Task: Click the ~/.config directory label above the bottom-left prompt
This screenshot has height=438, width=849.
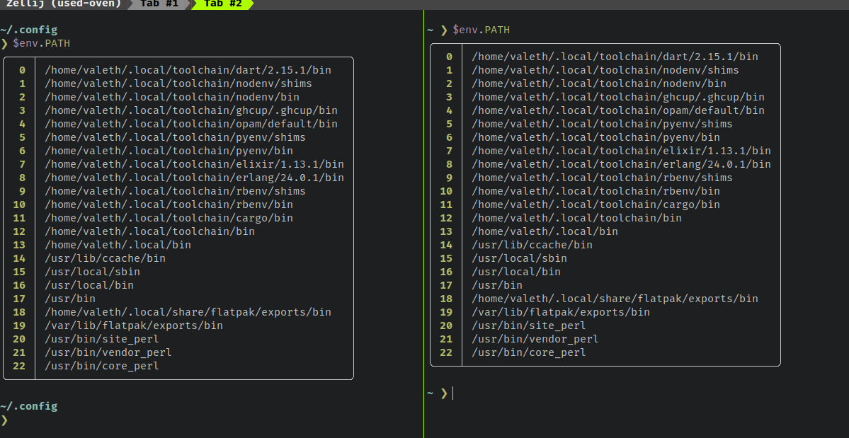Action: 29,406
